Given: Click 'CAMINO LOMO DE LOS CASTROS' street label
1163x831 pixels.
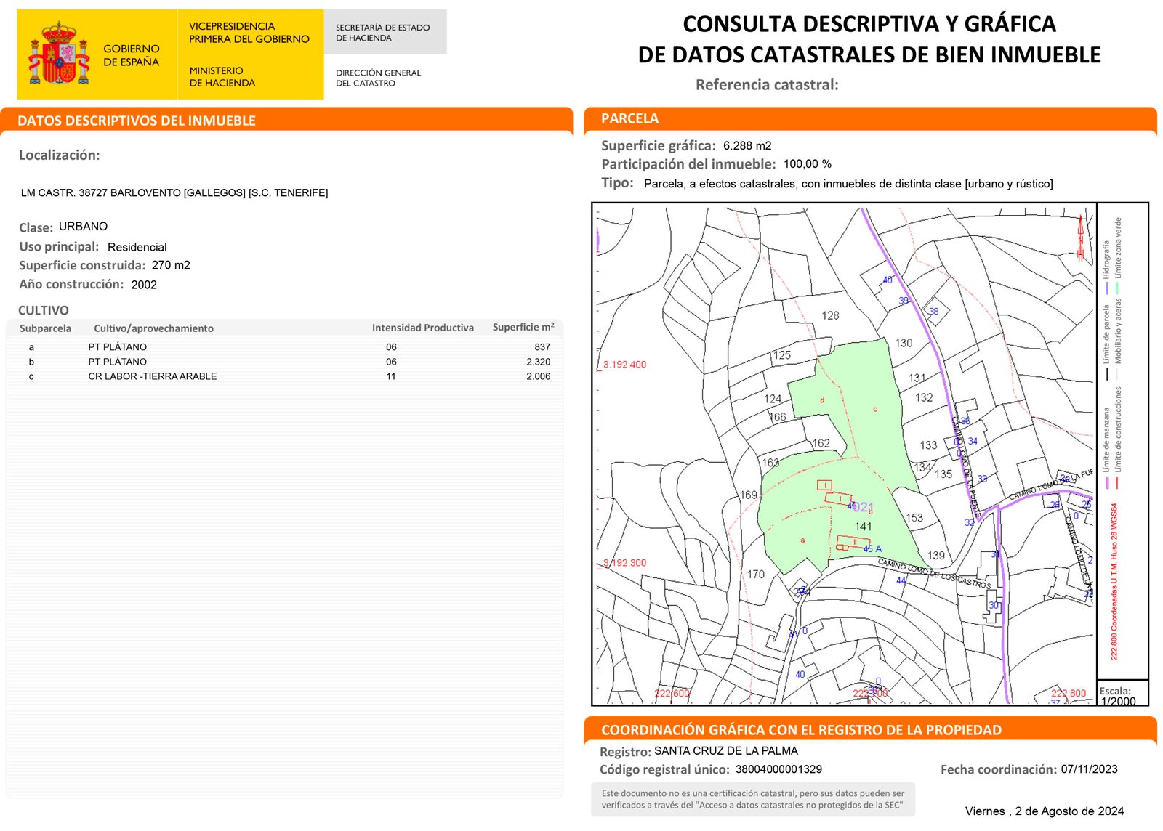Looking at the screenshot, I should 934,573.
